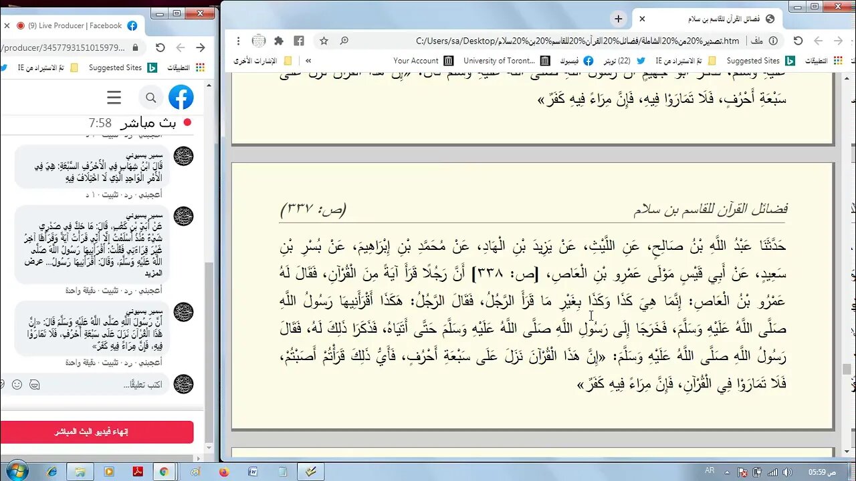Click the lock icon in Facebook address bar
Viewport: 856px width, 481px height.
(136, 47)
